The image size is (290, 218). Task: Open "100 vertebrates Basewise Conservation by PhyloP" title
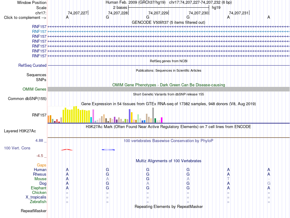[x=169, y=141]
